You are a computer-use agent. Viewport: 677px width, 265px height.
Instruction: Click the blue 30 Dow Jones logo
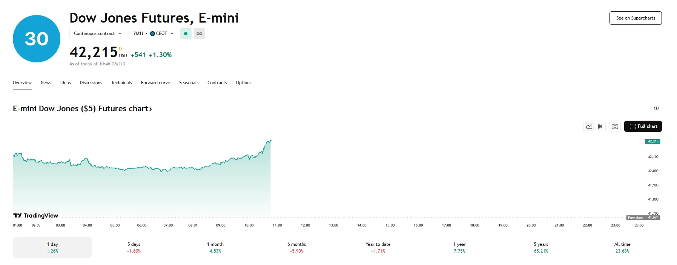(x=37, y=39)
